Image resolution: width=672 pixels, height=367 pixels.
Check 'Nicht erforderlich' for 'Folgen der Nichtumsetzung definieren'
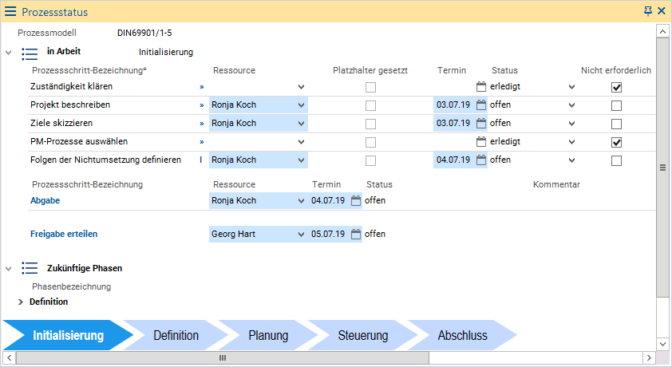(616, 160)
